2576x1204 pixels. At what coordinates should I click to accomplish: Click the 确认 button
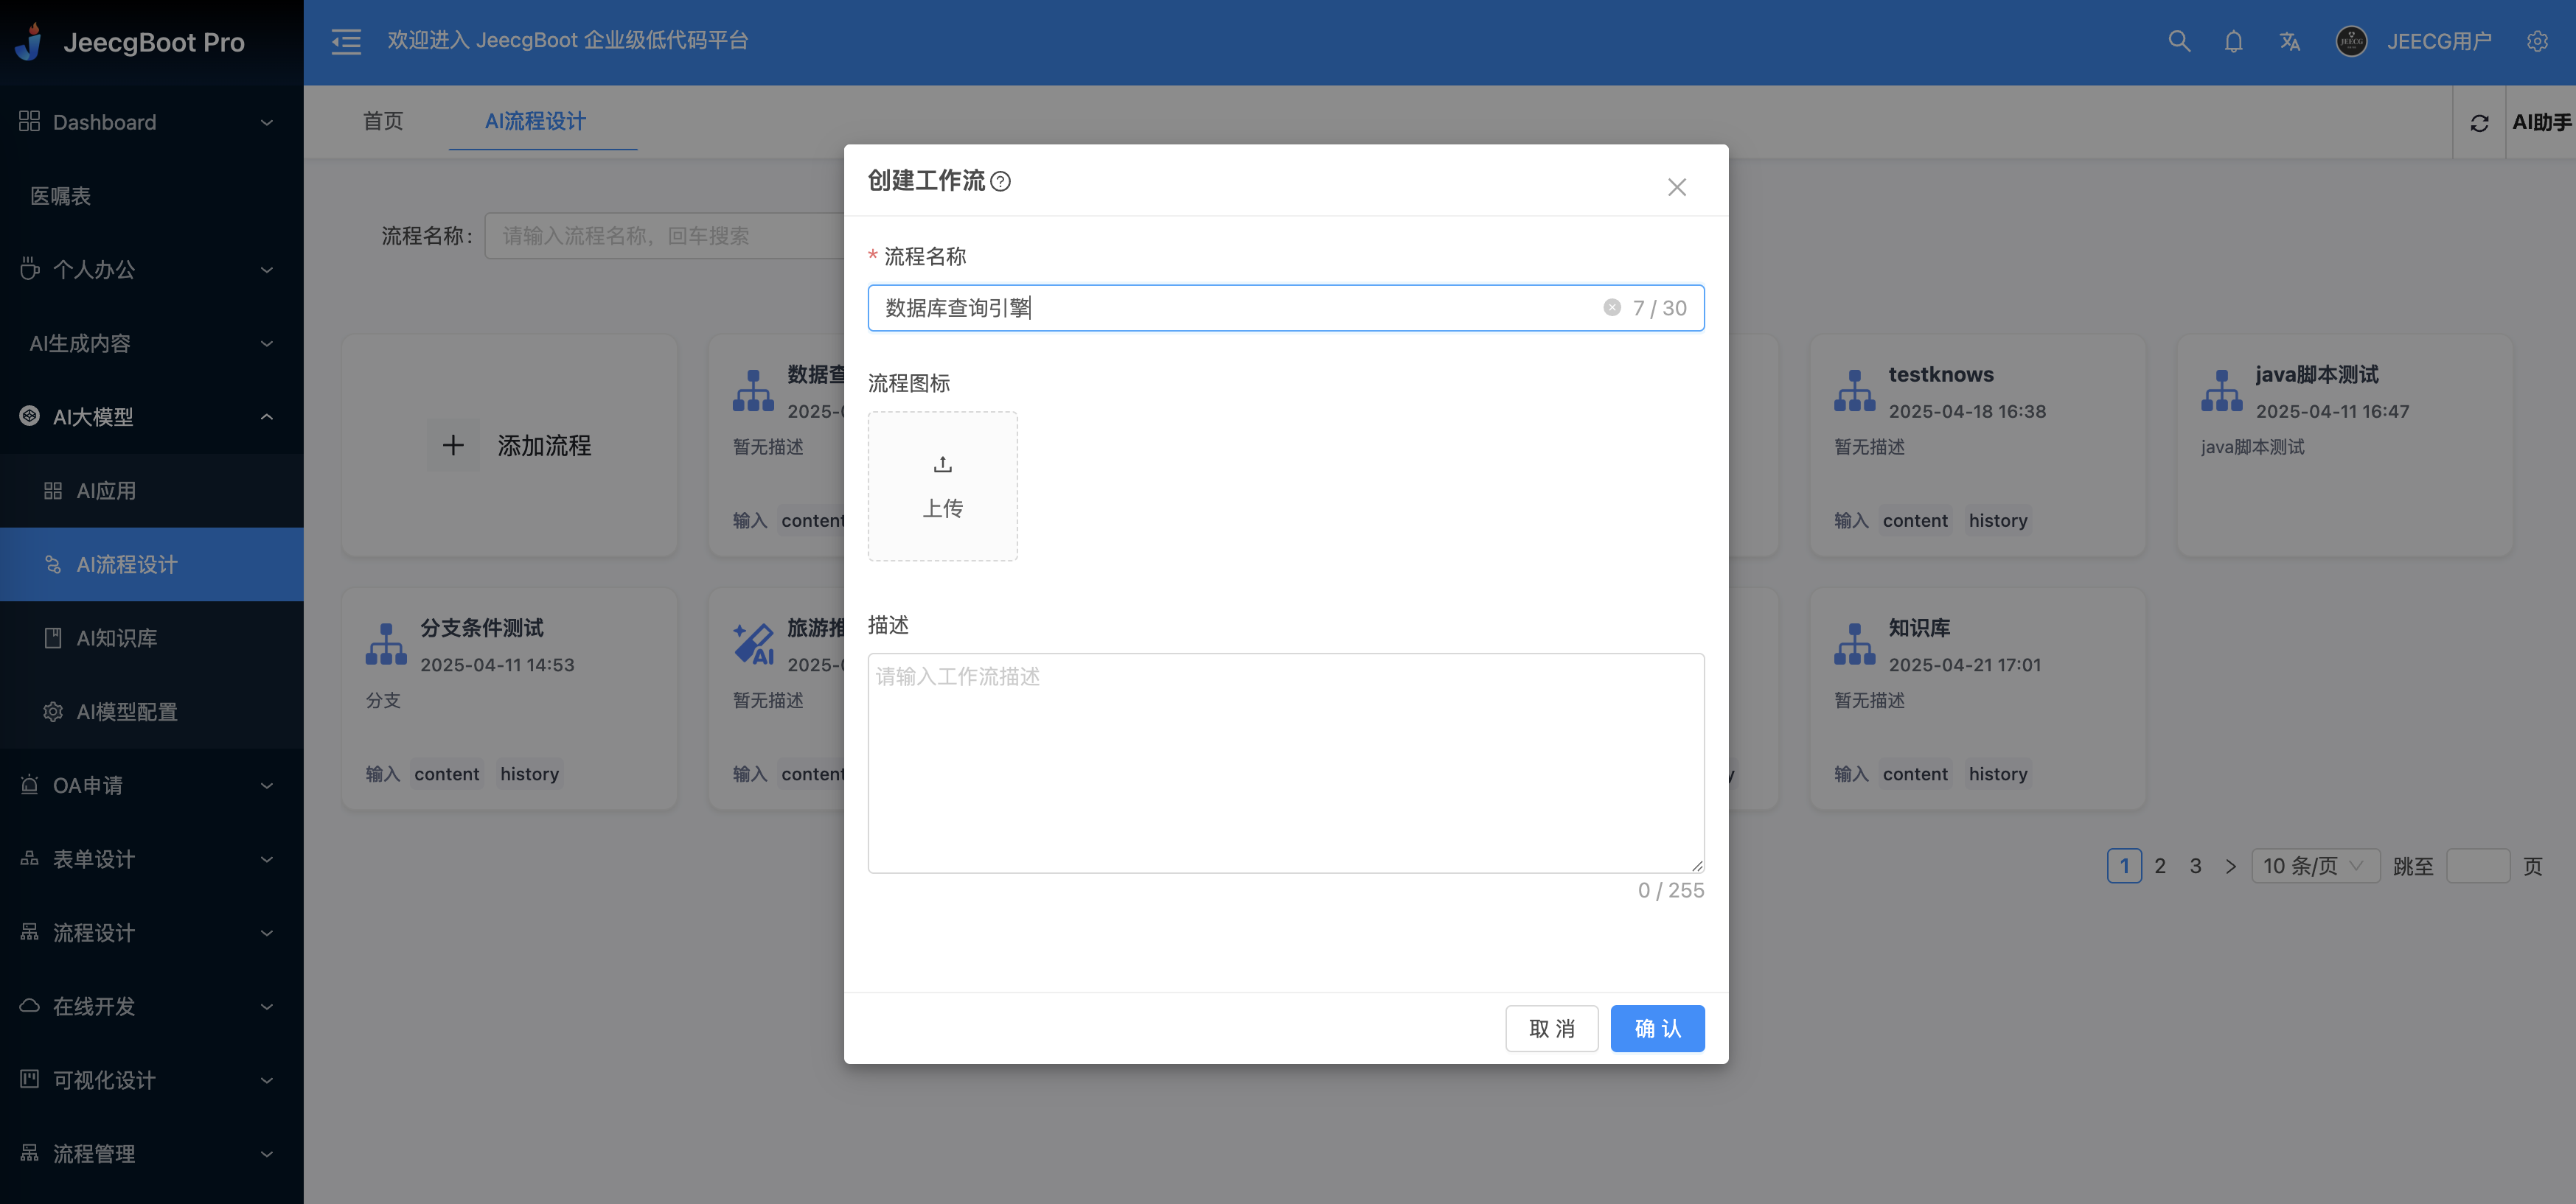tap(1657, 1027)
